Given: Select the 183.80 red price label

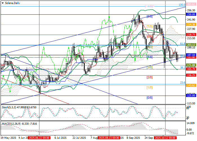Looking at the screenshot, I should (191, 58).
